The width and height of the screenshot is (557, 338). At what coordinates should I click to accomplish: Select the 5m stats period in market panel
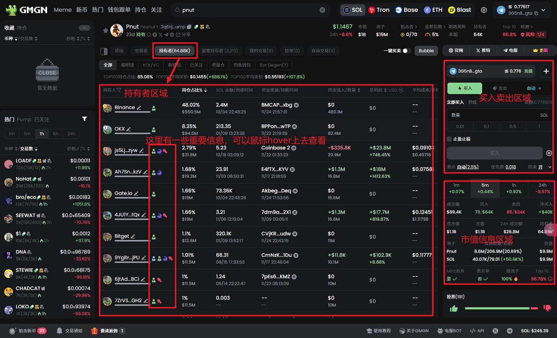[485, 188]
